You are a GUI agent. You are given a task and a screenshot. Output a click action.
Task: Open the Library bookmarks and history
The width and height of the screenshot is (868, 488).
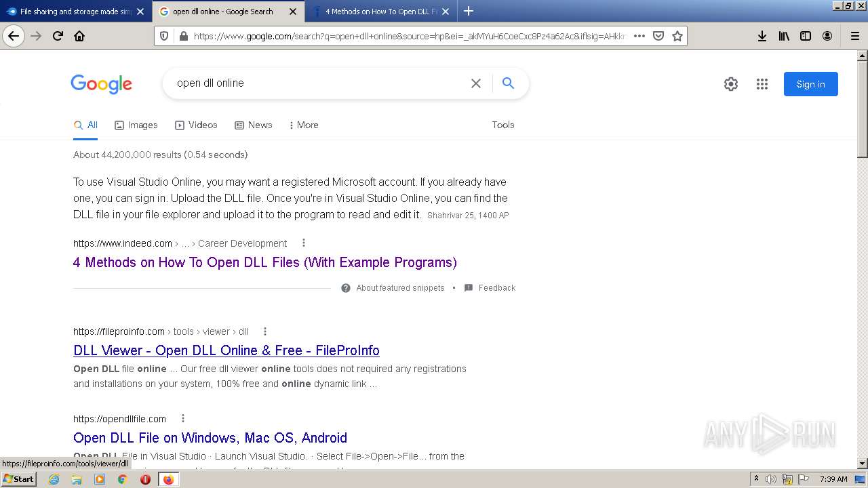coord(784,36)
